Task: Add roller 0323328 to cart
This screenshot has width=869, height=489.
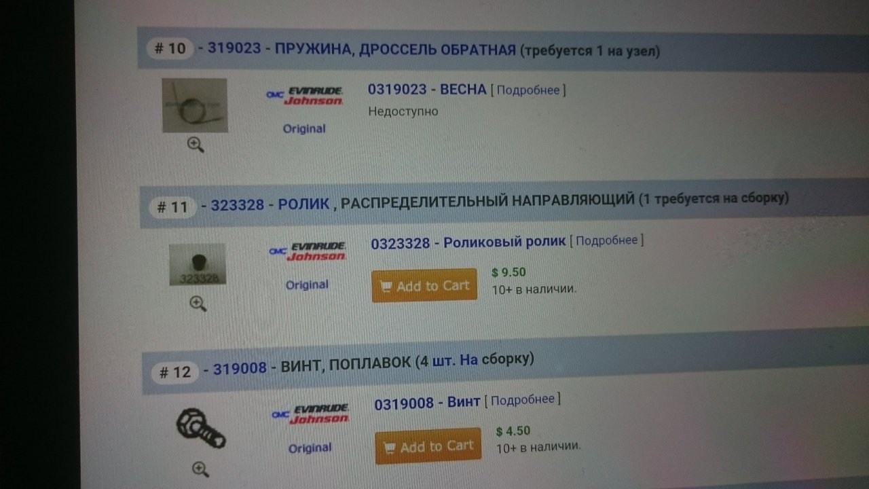Action: (x=426, y=286)
